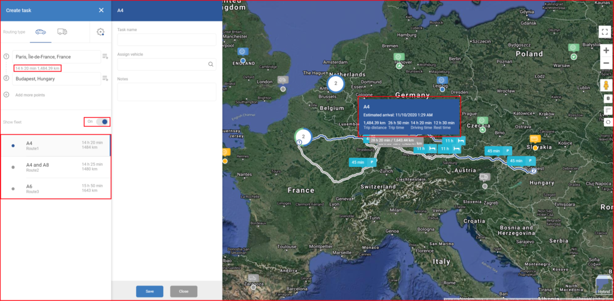This screenshot has width=614, height=301.
Task: Click the gray Close button
Action: pyautogui.click(x=183, y=291)
